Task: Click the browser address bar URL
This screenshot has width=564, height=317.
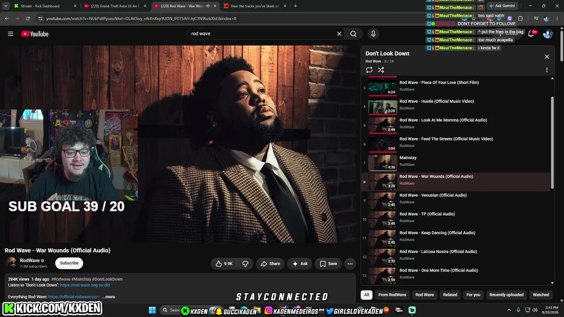Action: coord(141,18)
